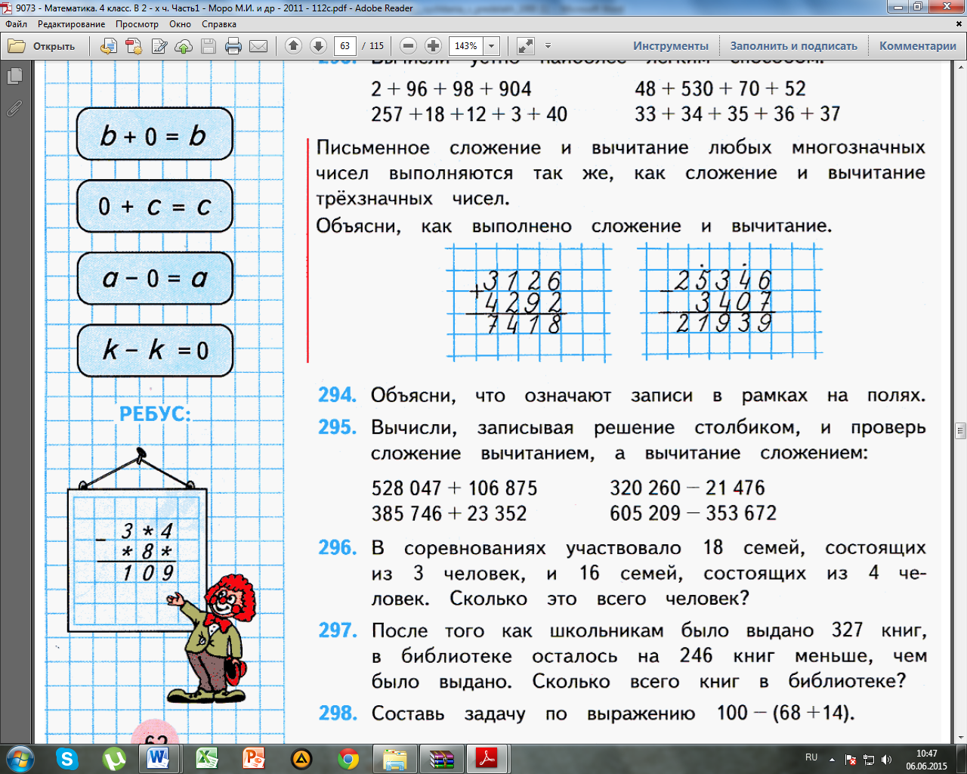Show page thumbnails panel icon

coord(14,76)
